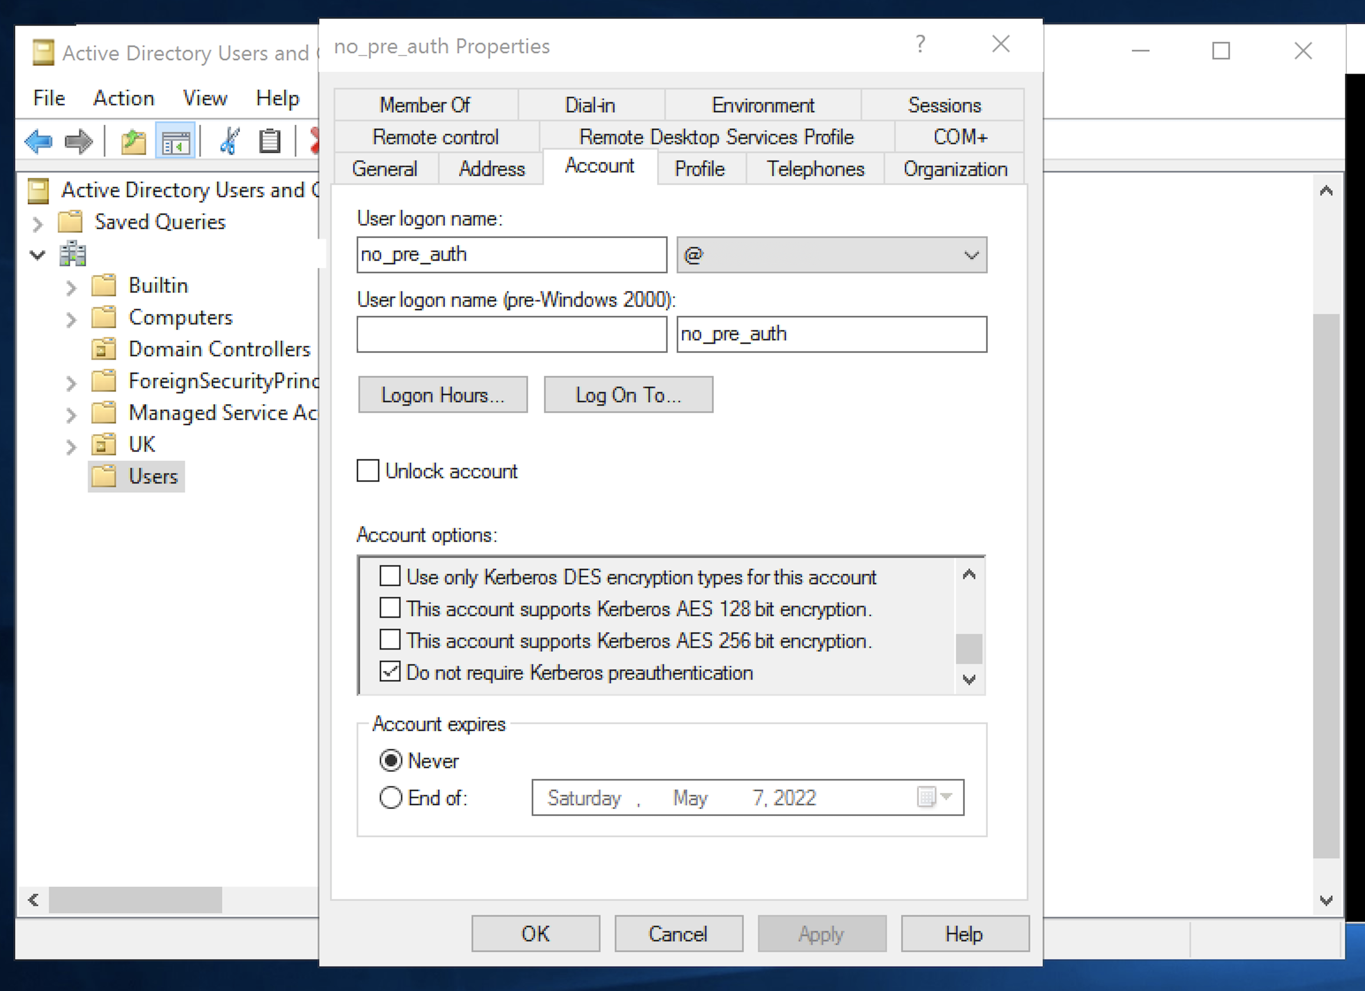Viewport: 1365px width, 991px height.
Task: Select the UK organizational unit icon
Action: (x=104, y=445)
